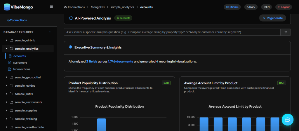Open the customers collection
299x131 pixels.
(x=20, y=63)
